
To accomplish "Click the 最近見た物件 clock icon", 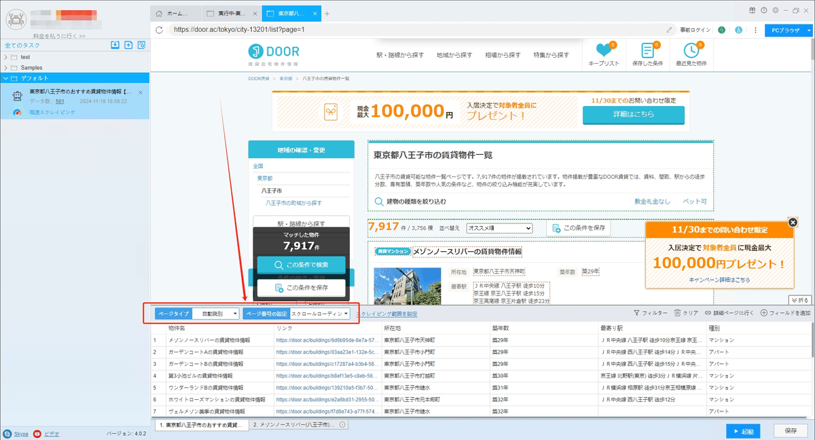I will [691, 50].
